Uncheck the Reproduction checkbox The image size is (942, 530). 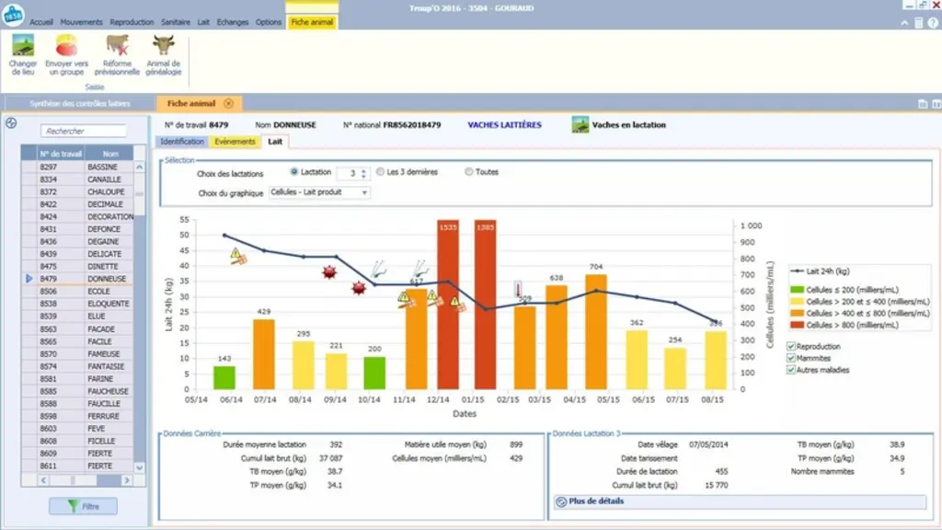pyautogui.click(x=791, y=347)
